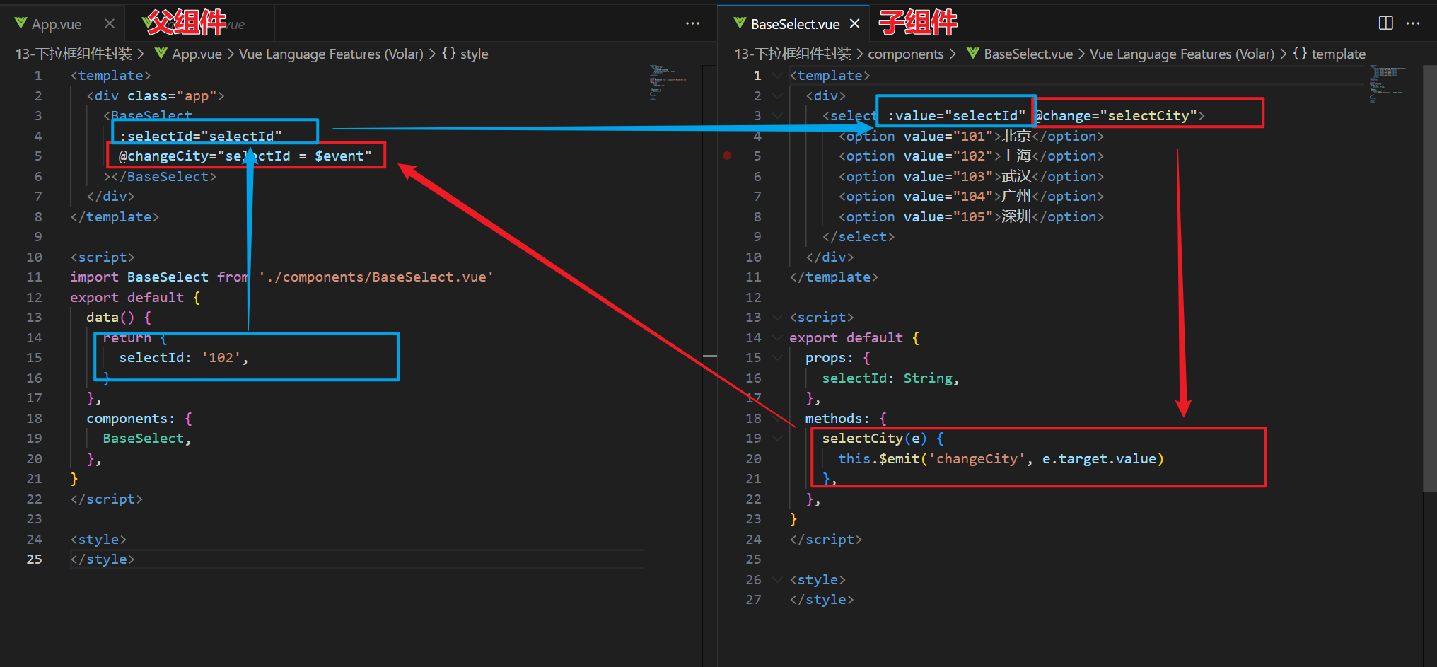Open left editor group's more actions menu
The width and height of the screenshot is (1437, 667).
coord(692,23)
